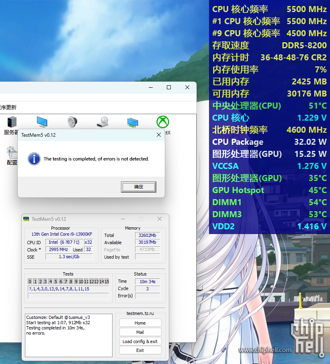Click the Exit button in TestMem5

(140, 350)
